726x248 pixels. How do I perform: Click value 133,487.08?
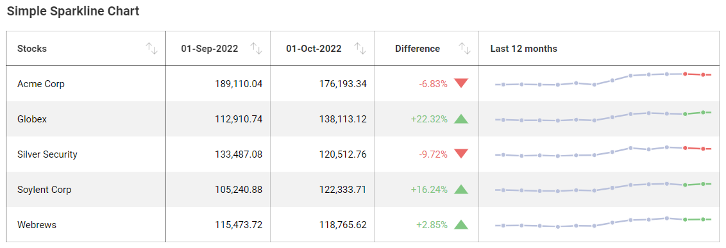click(x=239, y=154)
